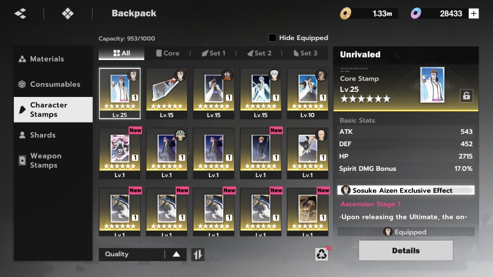Click the purple ring currency icon
The height and width of the screenshot is (277, 493).
[x=416, y=13]
